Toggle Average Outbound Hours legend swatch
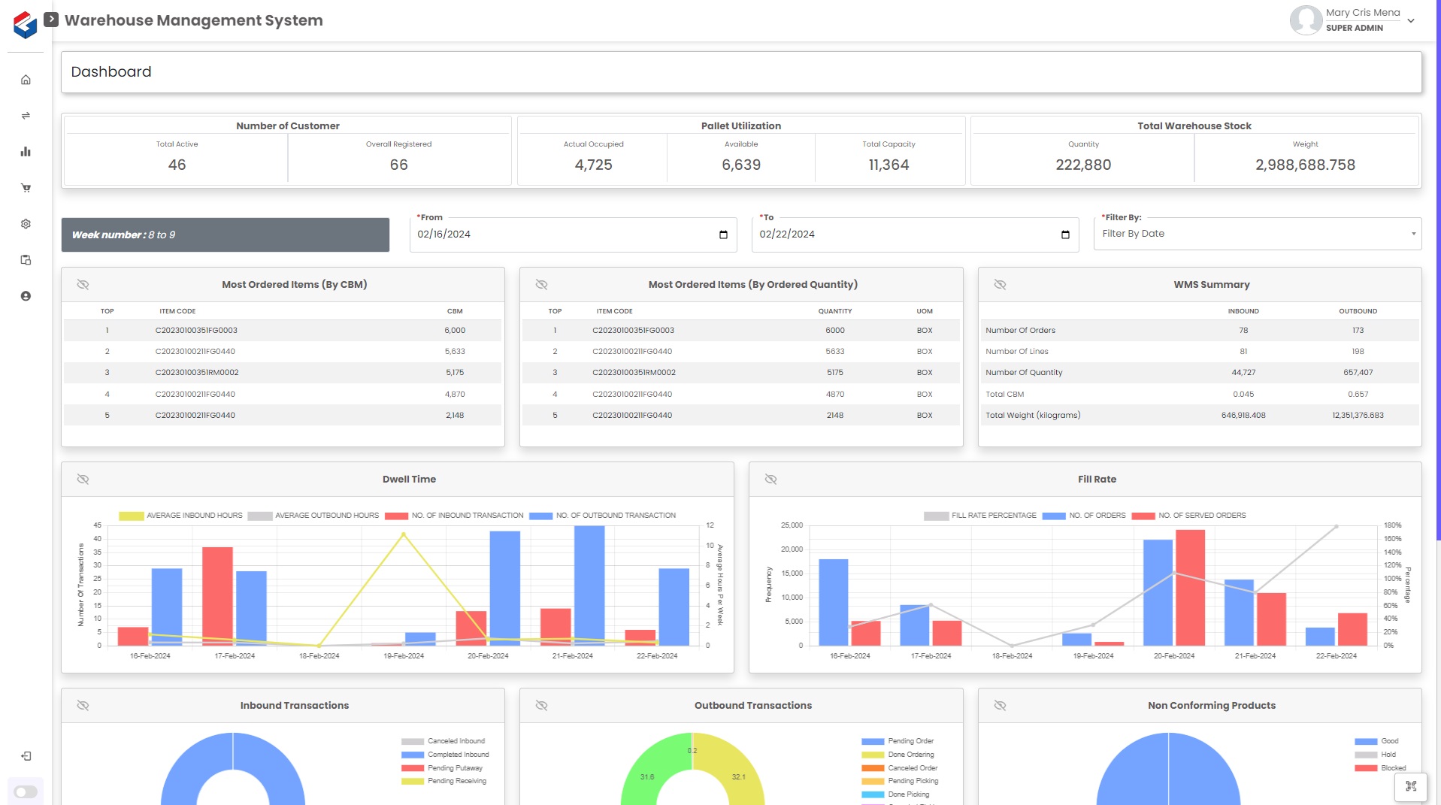Image resolution: width=1441 pixels, height=805 pixels. pos(259,516)
